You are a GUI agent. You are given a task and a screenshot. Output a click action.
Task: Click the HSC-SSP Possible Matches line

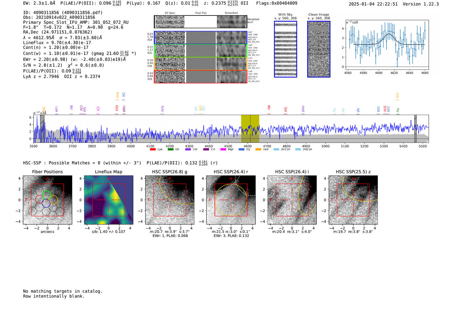(x=120, y=163)
